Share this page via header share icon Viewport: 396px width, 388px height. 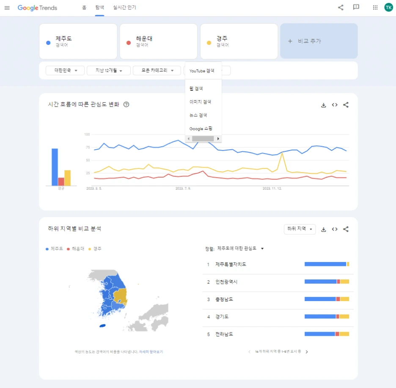341,8
